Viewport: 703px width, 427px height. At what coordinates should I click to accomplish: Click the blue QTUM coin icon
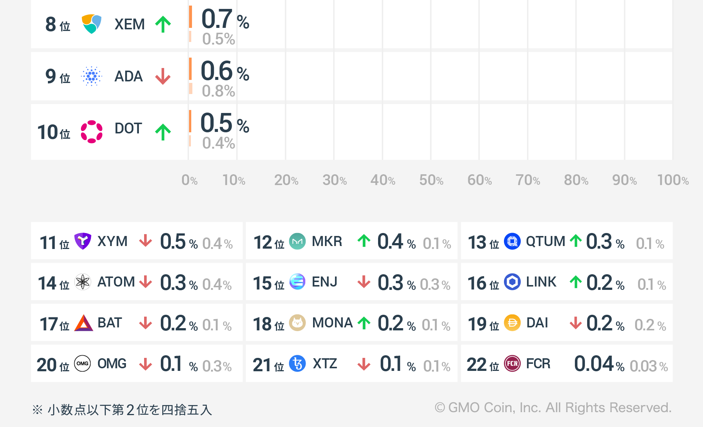point(512,241)
